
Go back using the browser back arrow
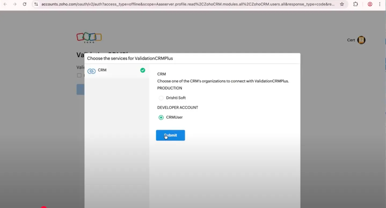coord(5,4)
